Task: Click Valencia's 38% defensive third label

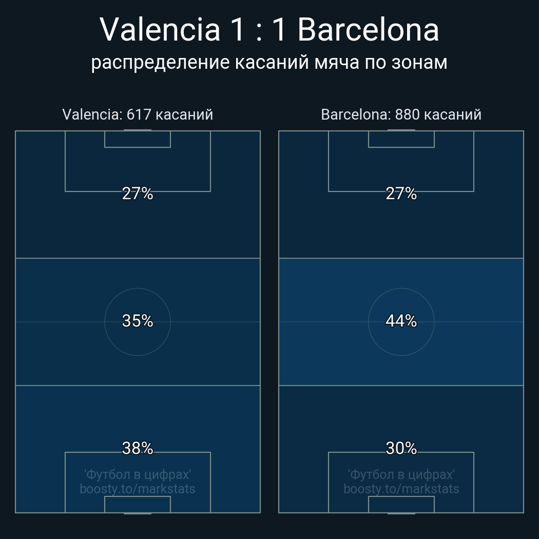Action: pyautogui.click(x=138, y=448)
